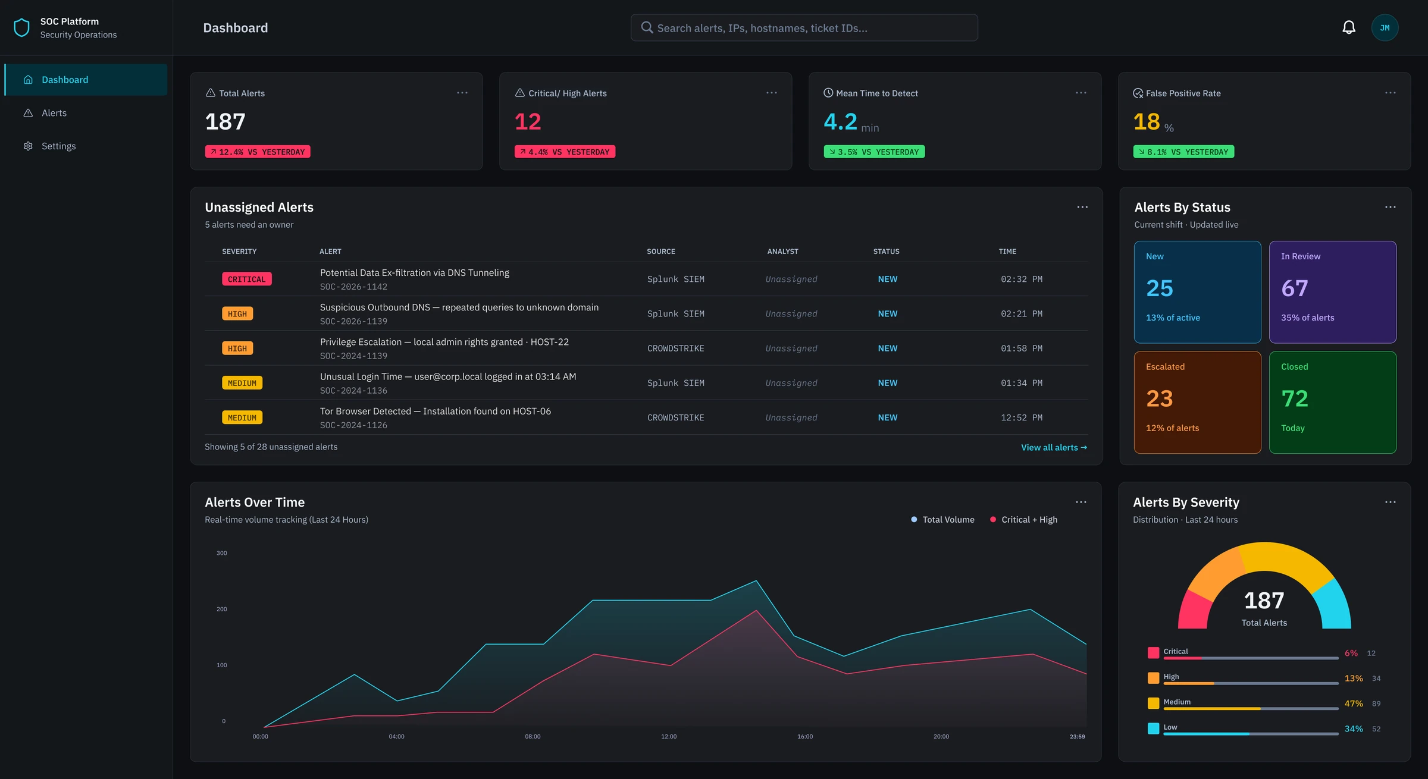The height and width of the screenshot is (779, 1428).
Task: Click the Settings gear icon in sidebar
Action: coord(28,146)
